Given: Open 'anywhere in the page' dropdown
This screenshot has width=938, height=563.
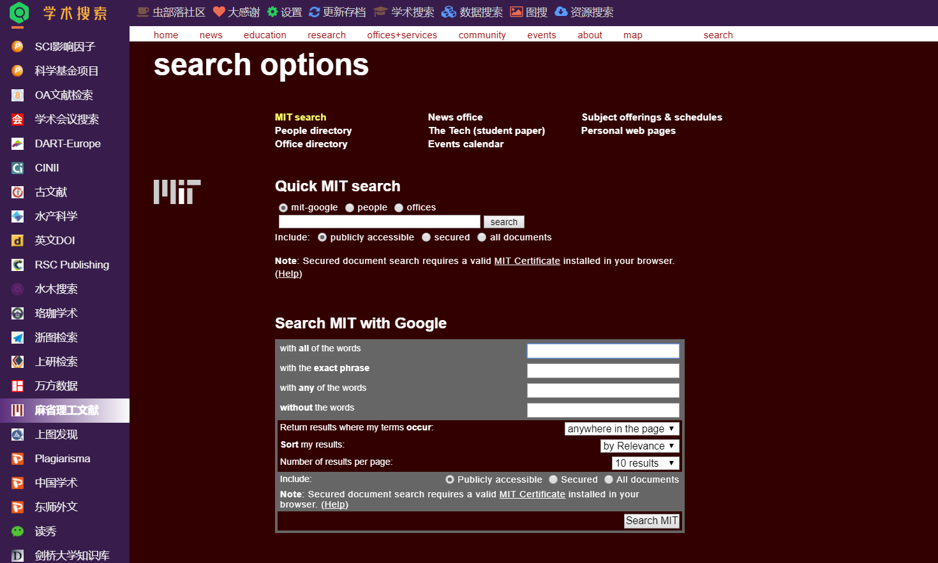Looking at the screenshot, I should (622, 429).
